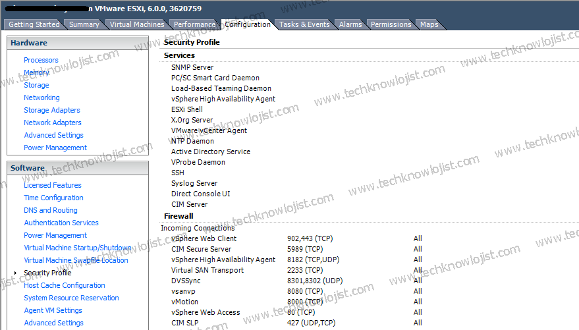Select NTP Daemon service
Screen dimensions: 579x330
pyautogui.click(x=192, y=141)
